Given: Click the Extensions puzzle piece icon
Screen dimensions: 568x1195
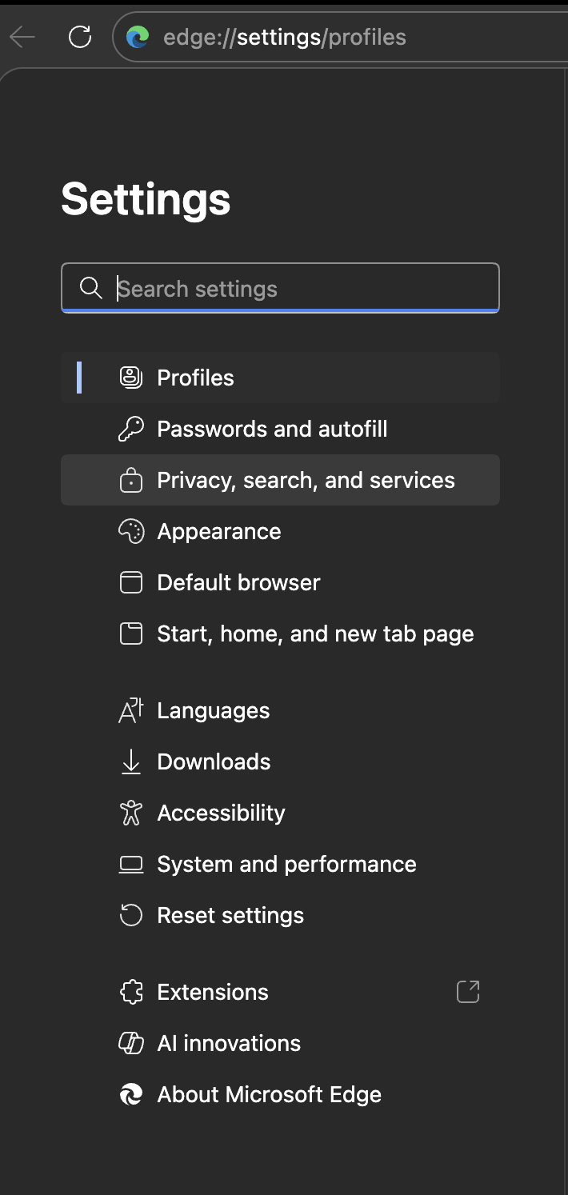Looking at the screenshot, I should pyautogui.click(x=131, y=992).
